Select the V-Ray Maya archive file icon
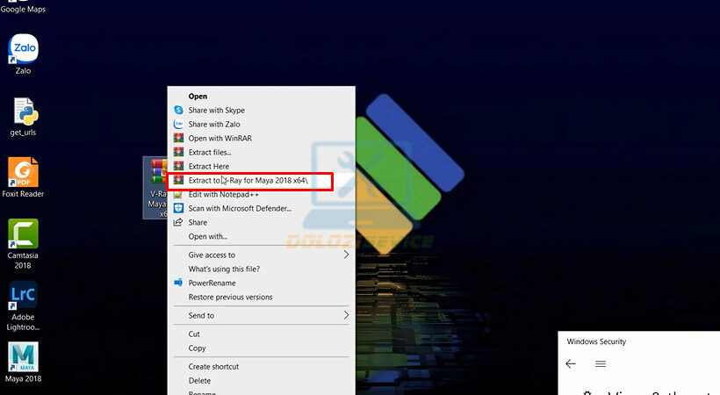This screenshot has width=720, height=395. pyautogui.click(x=157, y=173)
